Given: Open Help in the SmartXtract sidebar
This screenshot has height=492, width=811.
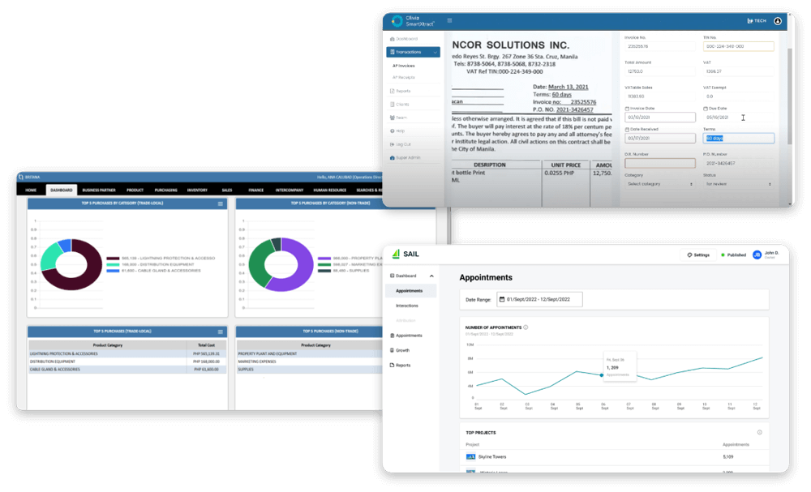Looking at the screenshot, I should click(x=397, y=131).
